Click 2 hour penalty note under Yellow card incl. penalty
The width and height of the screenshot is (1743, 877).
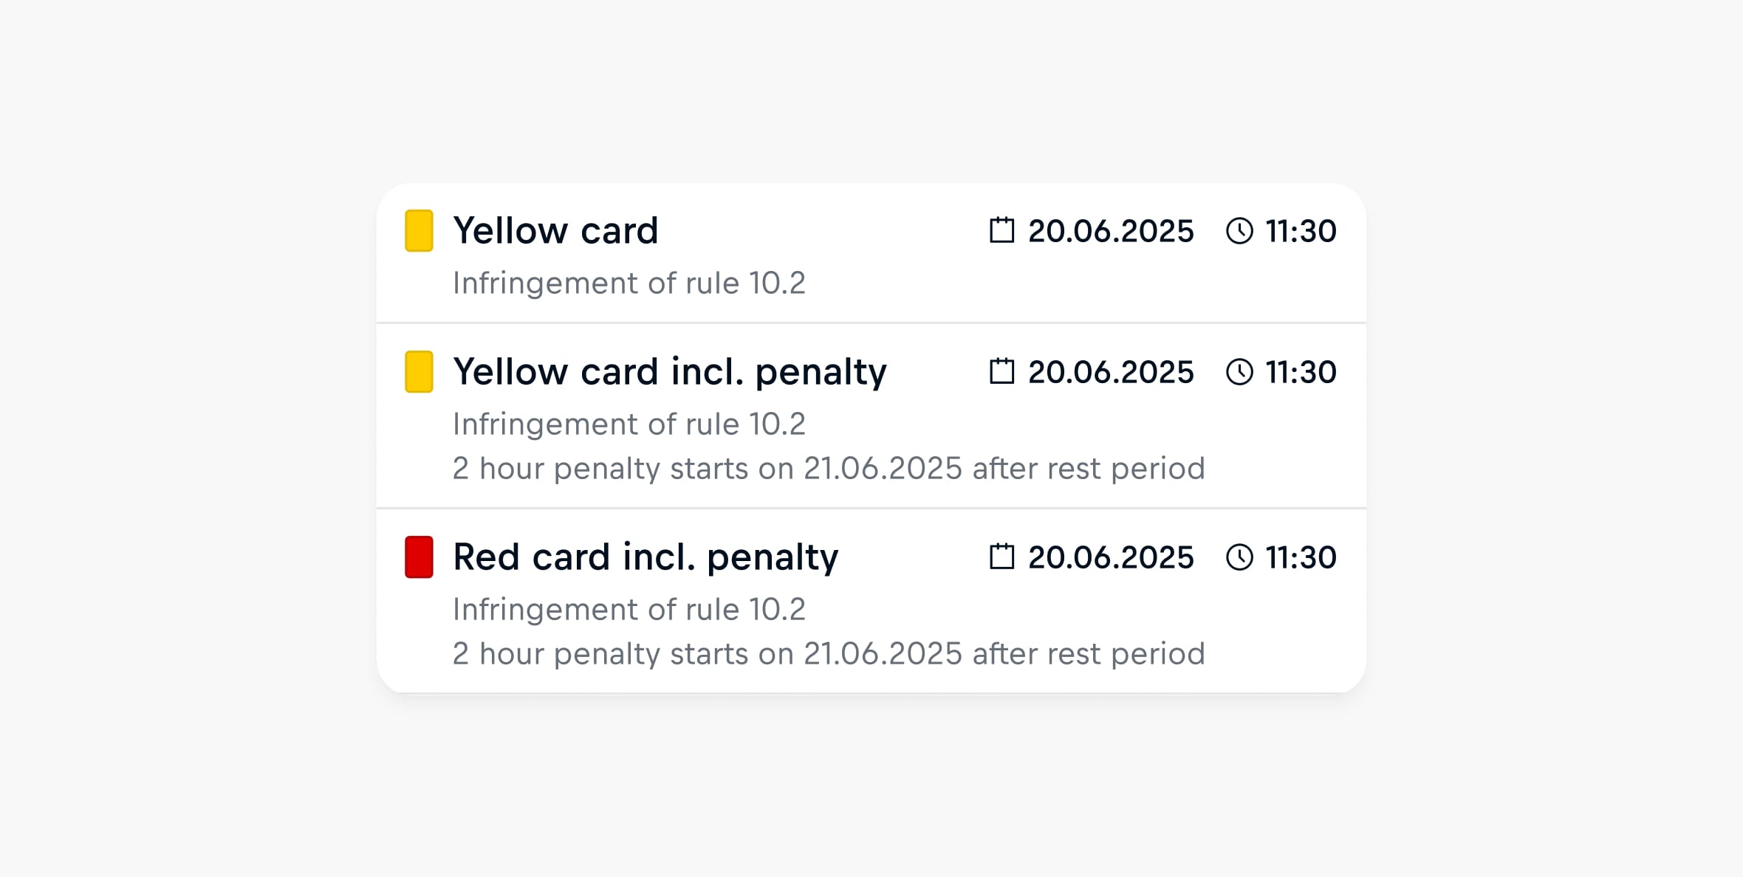828,469
